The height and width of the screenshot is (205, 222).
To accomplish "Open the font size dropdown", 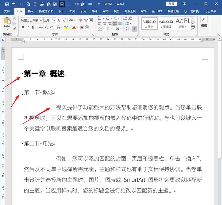I will (54, 20).
